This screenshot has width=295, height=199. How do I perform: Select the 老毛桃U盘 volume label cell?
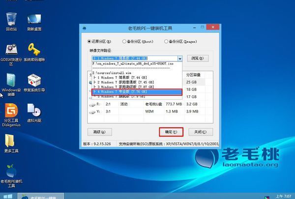click(153, 104)
